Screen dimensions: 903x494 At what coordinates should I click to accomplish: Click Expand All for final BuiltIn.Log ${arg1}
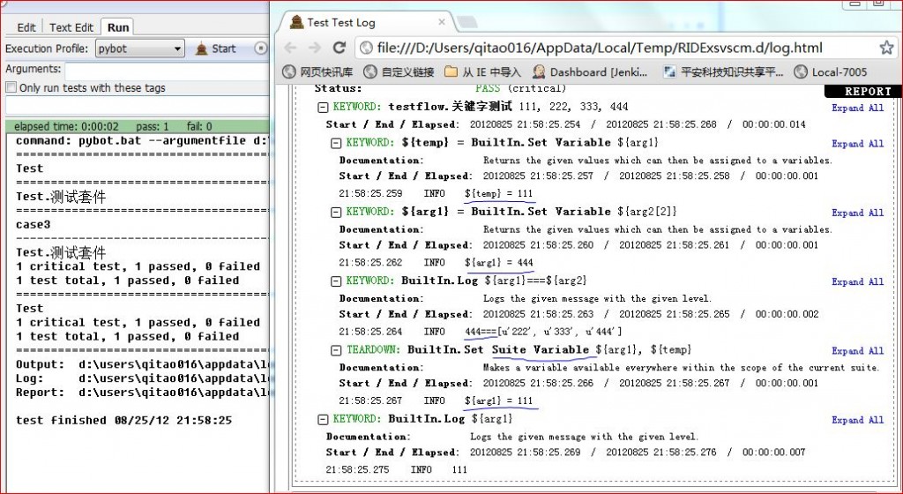pyautogui.click(x=857, y=420)
